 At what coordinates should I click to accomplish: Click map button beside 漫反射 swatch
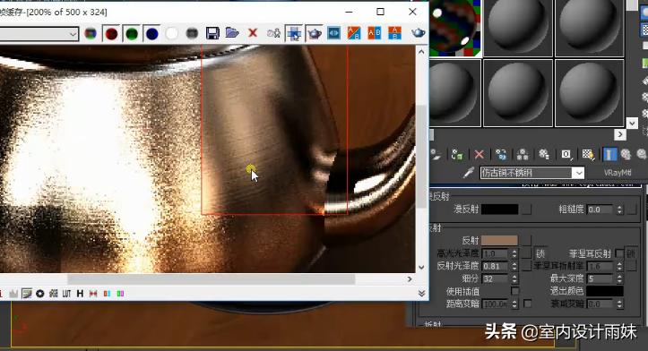[x=526, y=210]
